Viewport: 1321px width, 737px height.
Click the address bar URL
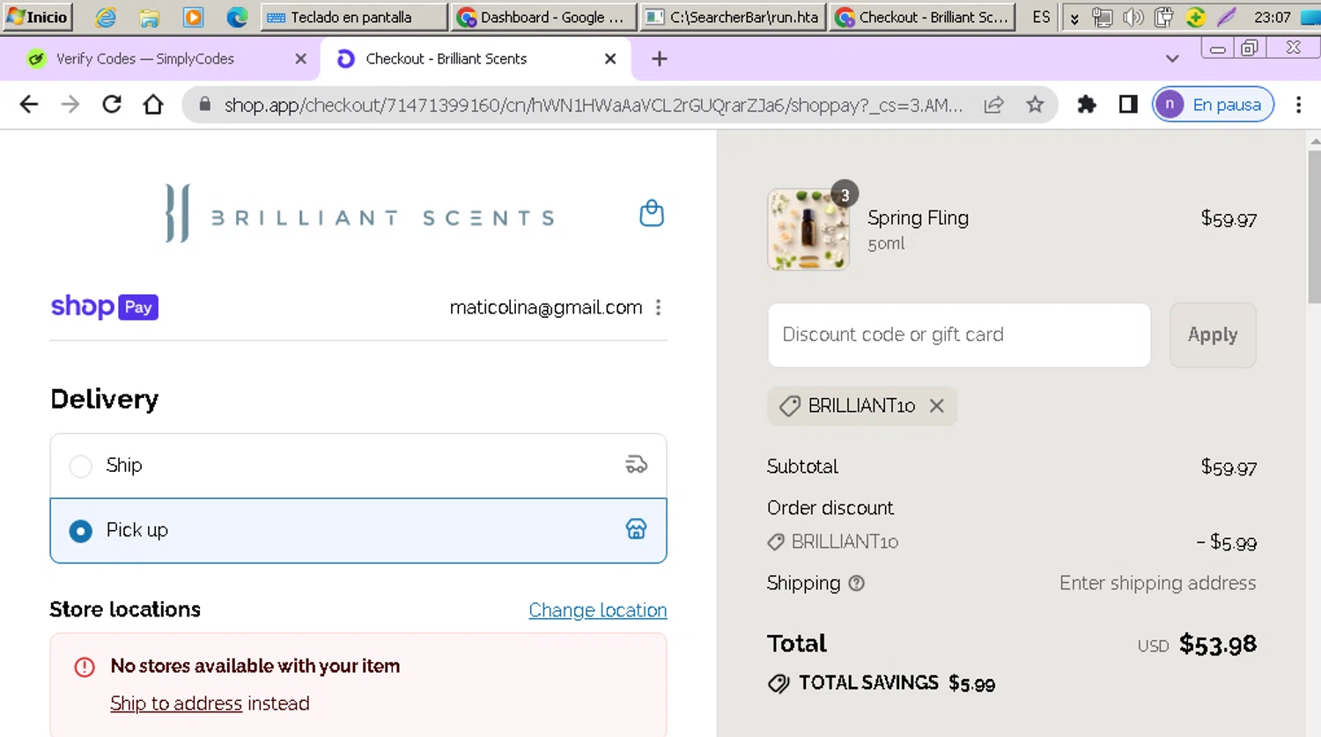coord(593,106)
